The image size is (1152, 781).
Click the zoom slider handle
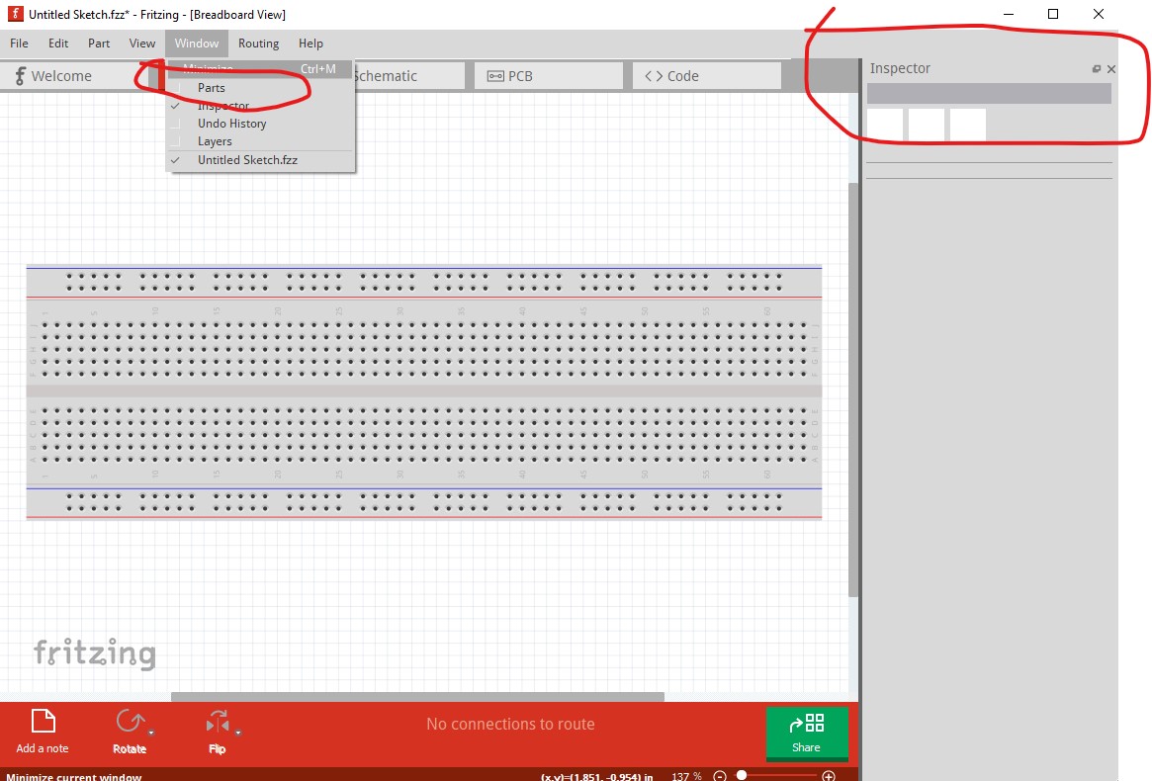[742, 776]
